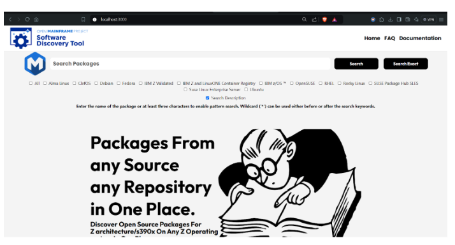The image size is (455, 245).
Task: Select the OpenSUSE checkbox
Action: click(292, 84)
